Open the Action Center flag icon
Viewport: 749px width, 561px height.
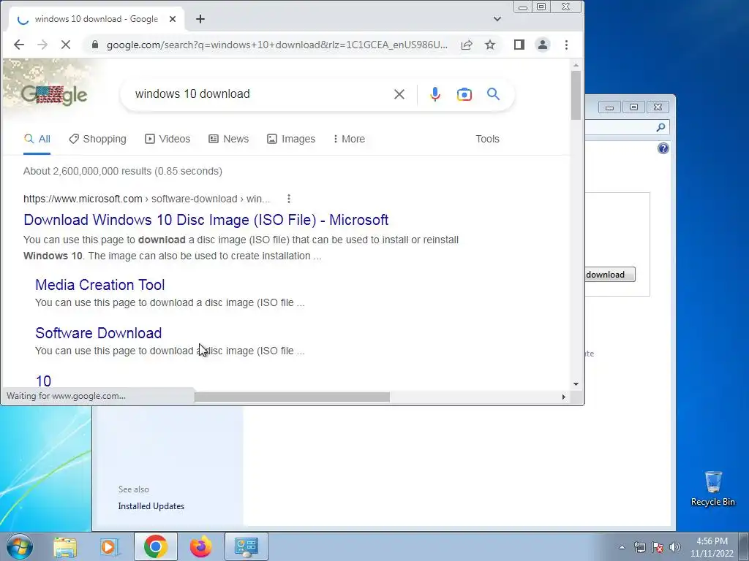[658, 547]
